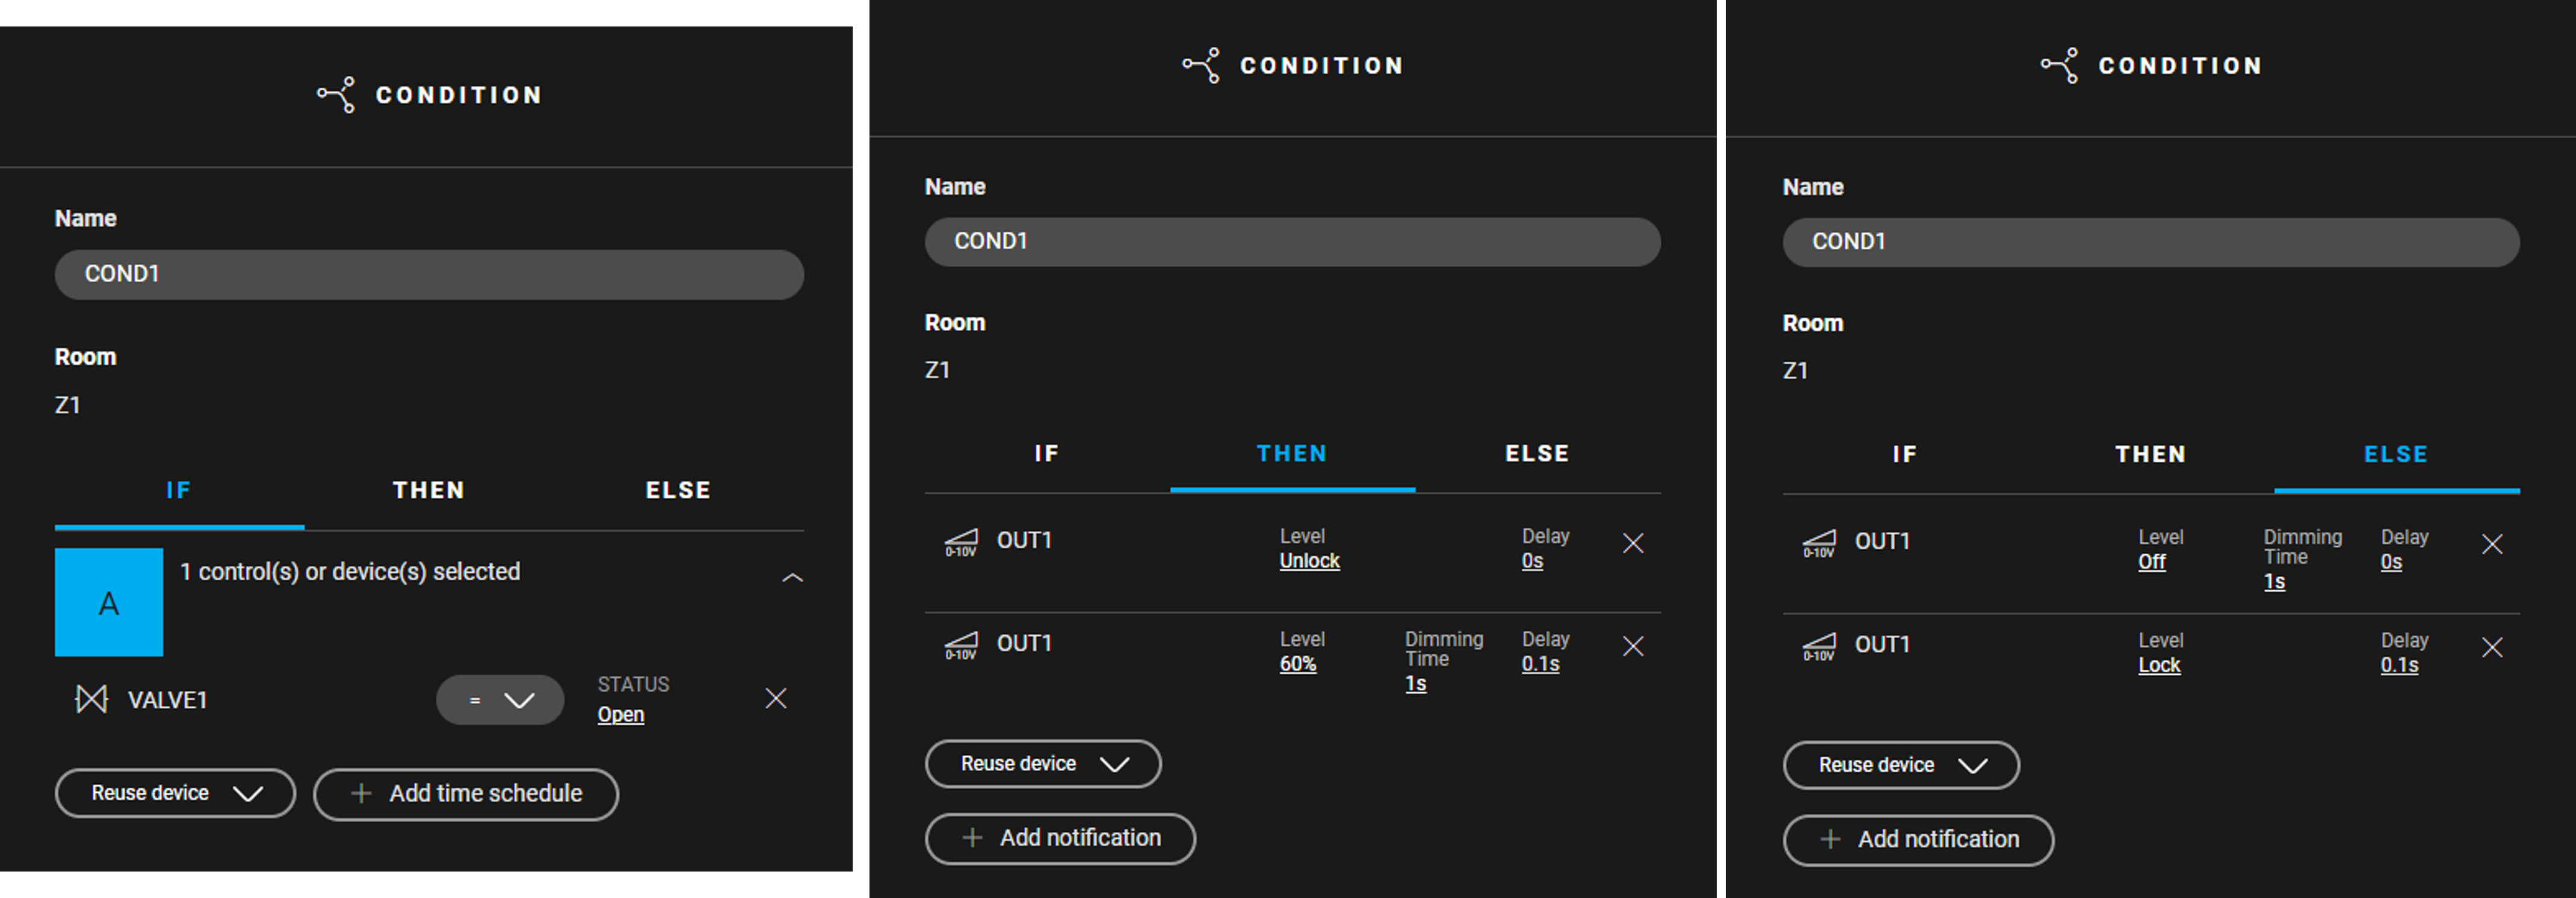Click Add notification in ELSE panel

pyautogui.click(x=1918, y=840)
